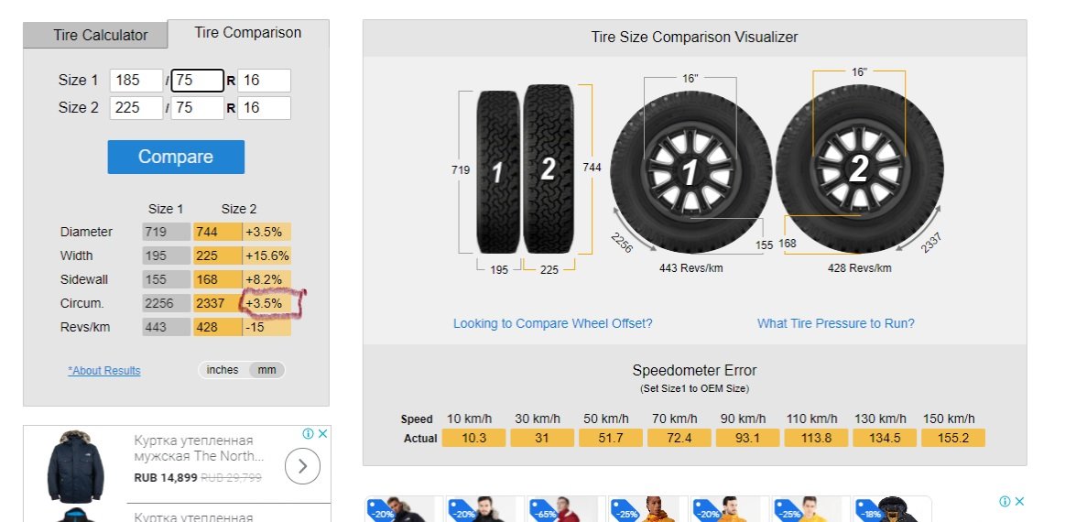This screenshot has width=1087, height=522.
Task: Click wheel 1 side view image
Action: [x=691, y=172]
